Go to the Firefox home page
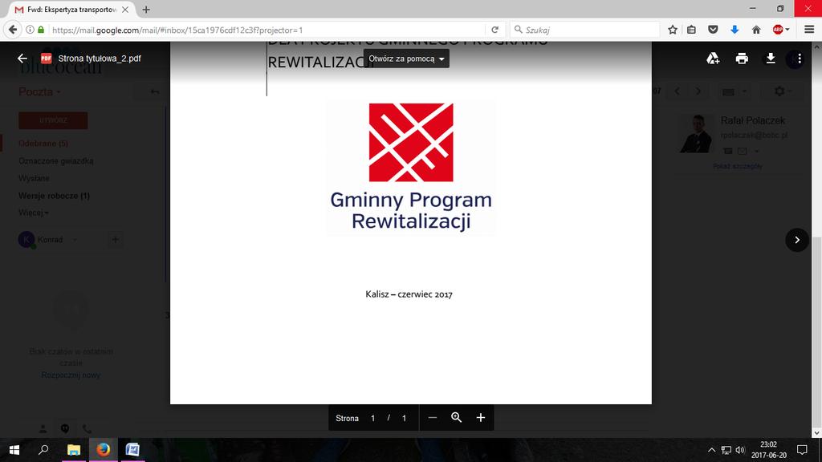Screen dimensions: 822x462 pos(756,30)
